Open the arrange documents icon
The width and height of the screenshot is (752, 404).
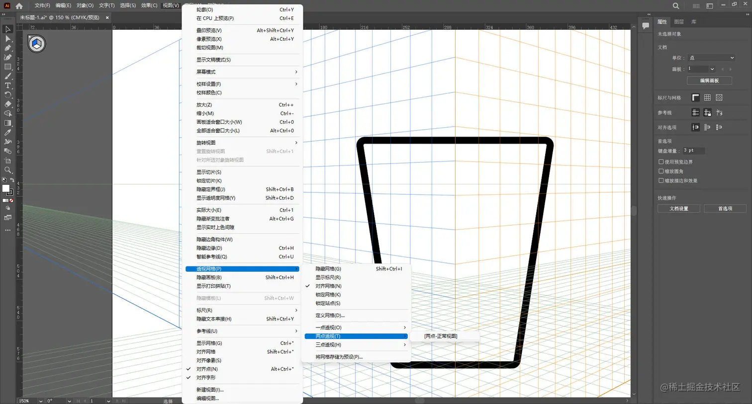[x=696, y=6]
